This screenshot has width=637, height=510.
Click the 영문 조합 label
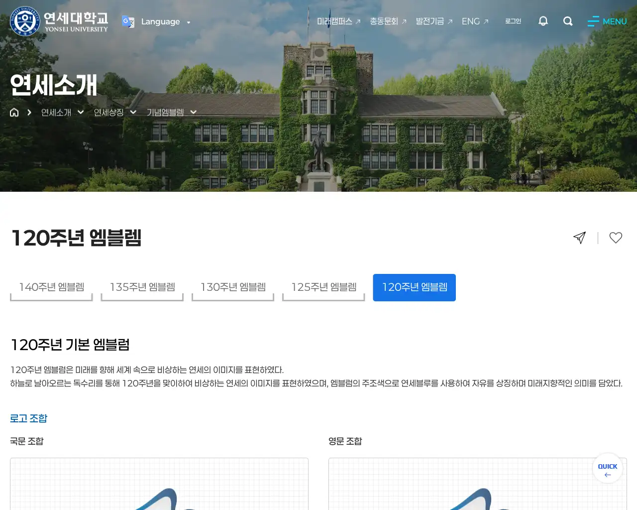click(345, 441)
